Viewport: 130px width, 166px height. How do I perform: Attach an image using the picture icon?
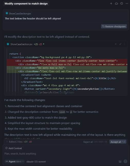(x=120, y=161)
